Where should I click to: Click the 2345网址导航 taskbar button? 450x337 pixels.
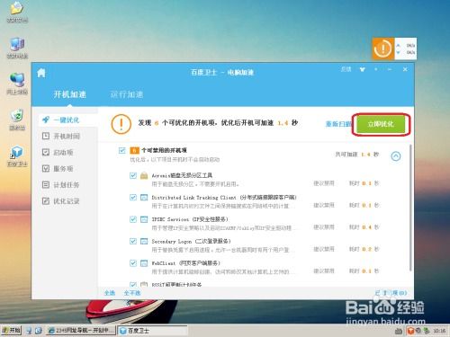click(x=81, y=331)
